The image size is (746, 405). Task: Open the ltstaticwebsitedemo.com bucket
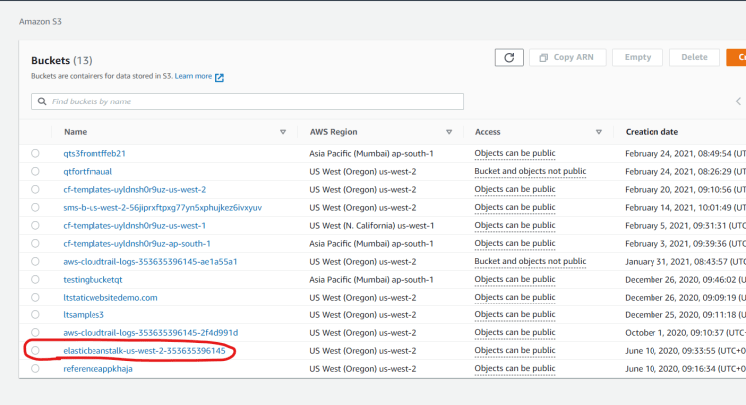pos(109,297)
